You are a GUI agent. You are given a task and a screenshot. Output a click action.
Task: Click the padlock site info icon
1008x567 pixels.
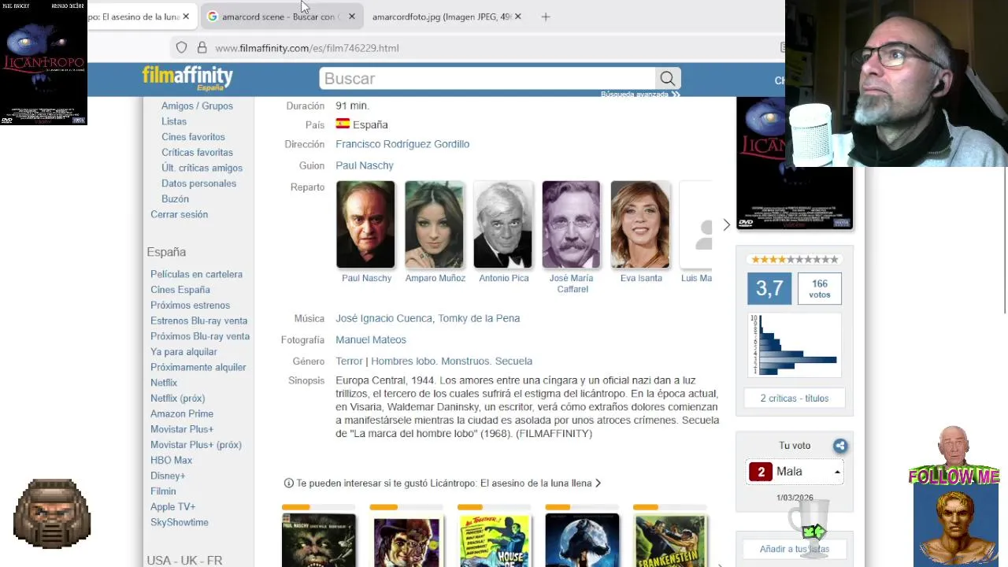pos(202,48)
